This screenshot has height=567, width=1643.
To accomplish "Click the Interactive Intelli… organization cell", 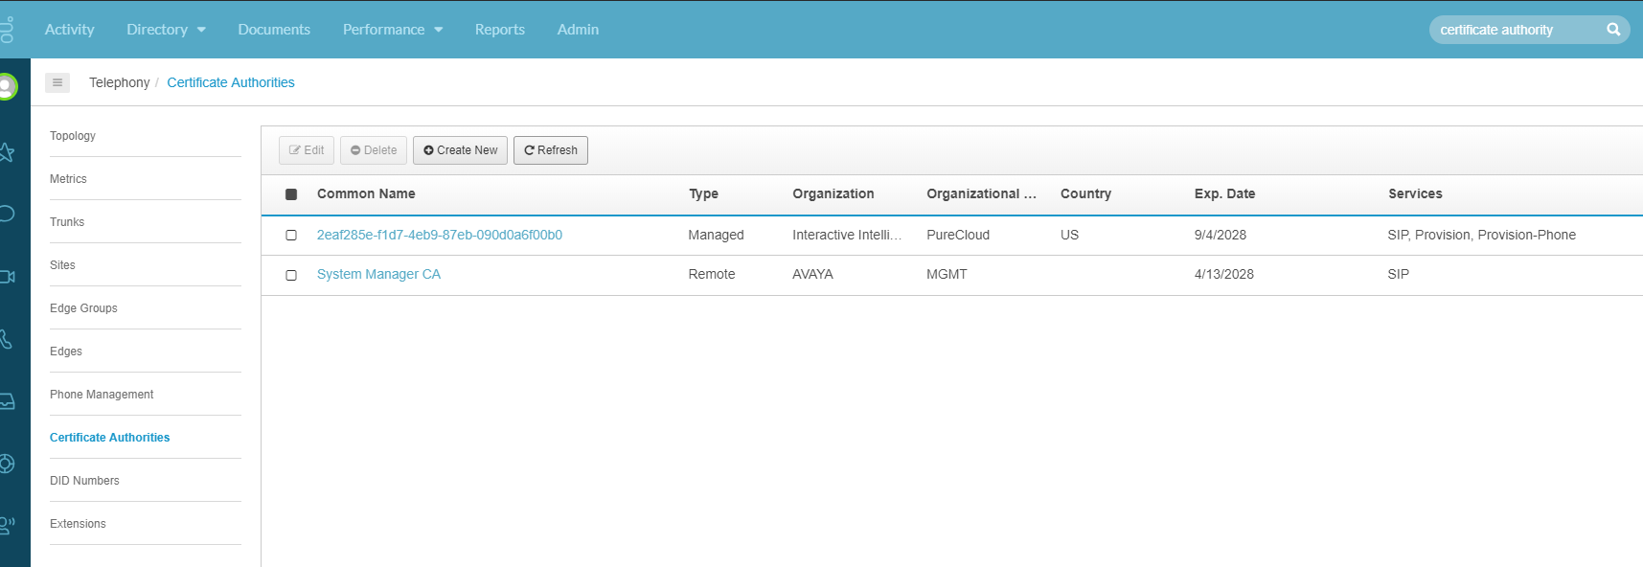I will click(x=847, y=235).
